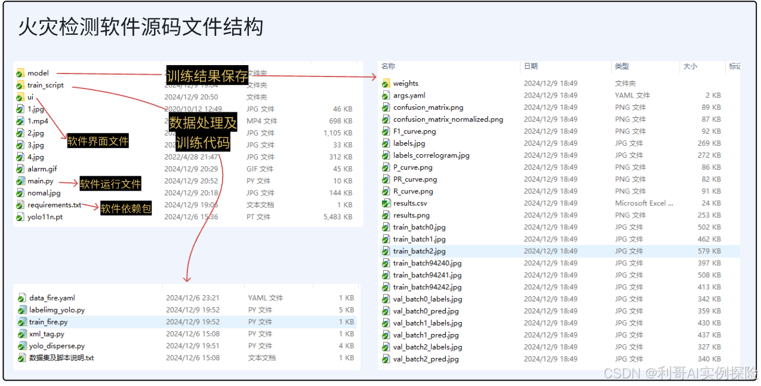Select the train_batch94241.jpg file name
The width and height of the screenshot is (761, 386).
click(427, 275)
